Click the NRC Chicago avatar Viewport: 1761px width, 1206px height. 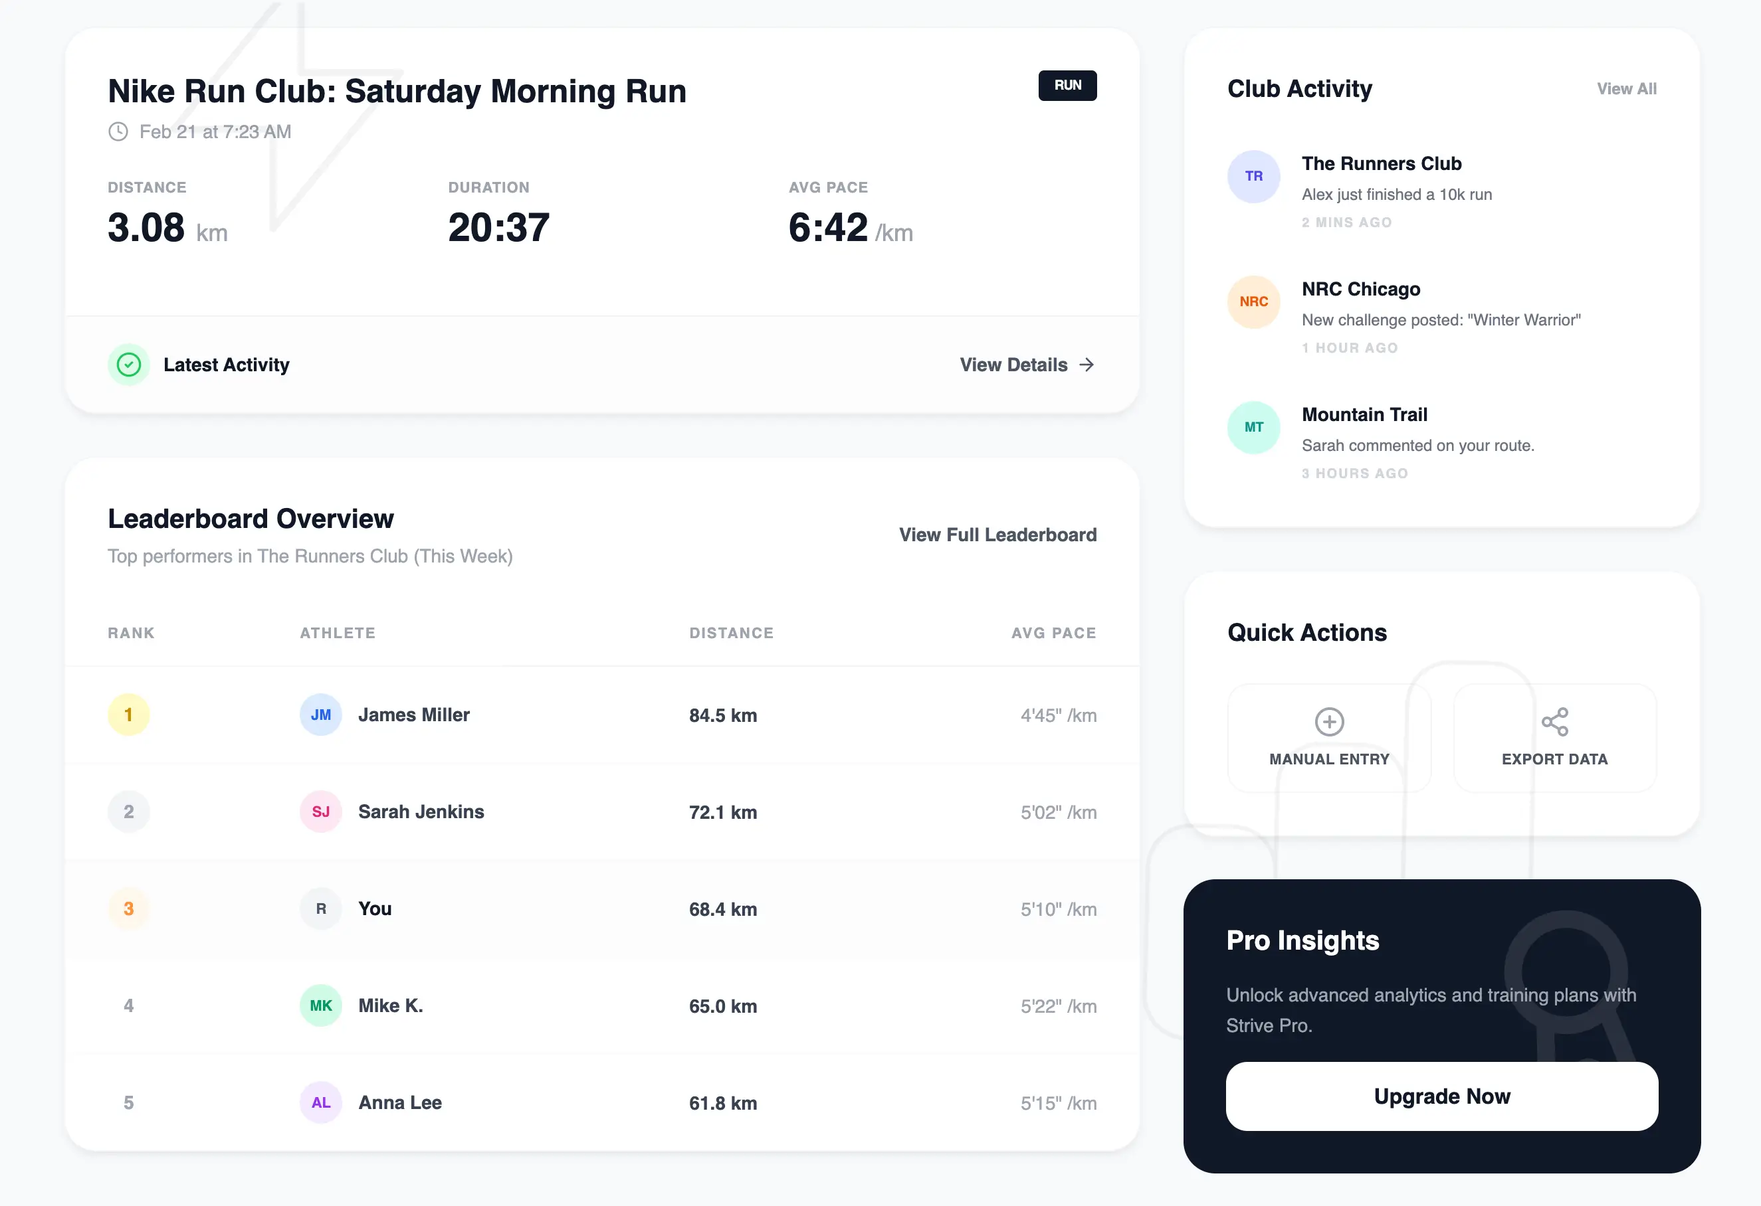click(1253, 302)
